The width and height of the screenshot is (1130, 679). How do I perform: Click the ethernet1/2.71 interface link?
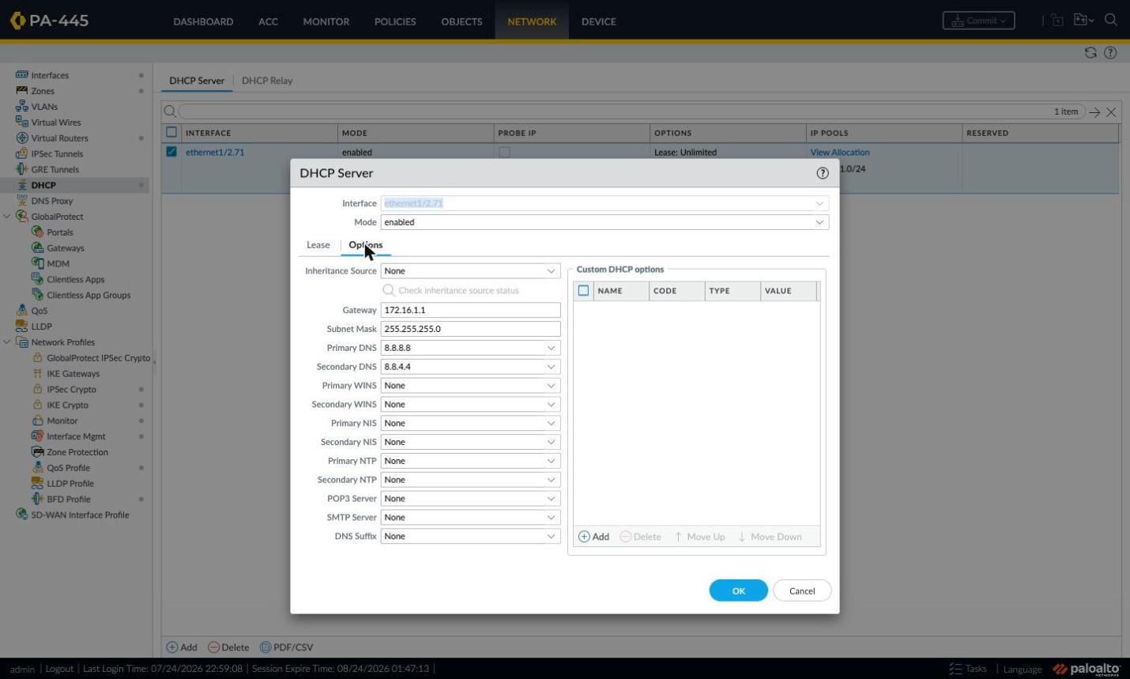(x=215, y=152)
